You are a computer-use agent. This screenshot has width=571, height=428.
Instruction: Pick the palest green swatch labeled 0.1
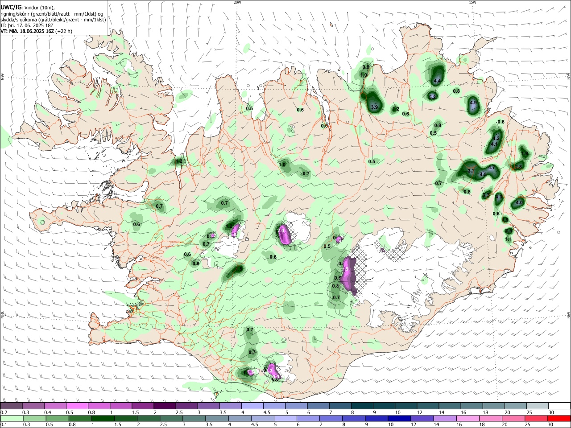tap(11, 418)
